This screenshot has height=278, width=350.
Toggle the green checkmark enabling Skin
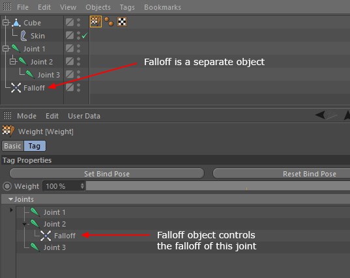85,36
